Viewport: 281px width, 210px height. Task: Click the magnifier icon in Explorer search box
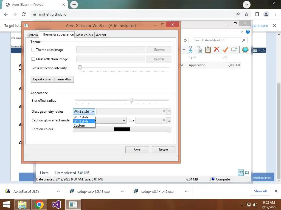(243, 40)
